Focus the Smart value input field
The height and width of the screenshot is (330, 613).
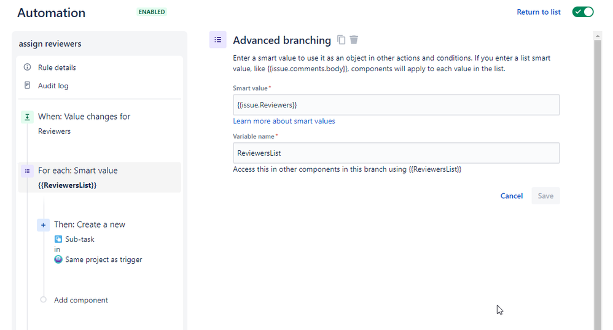[396, 105]
